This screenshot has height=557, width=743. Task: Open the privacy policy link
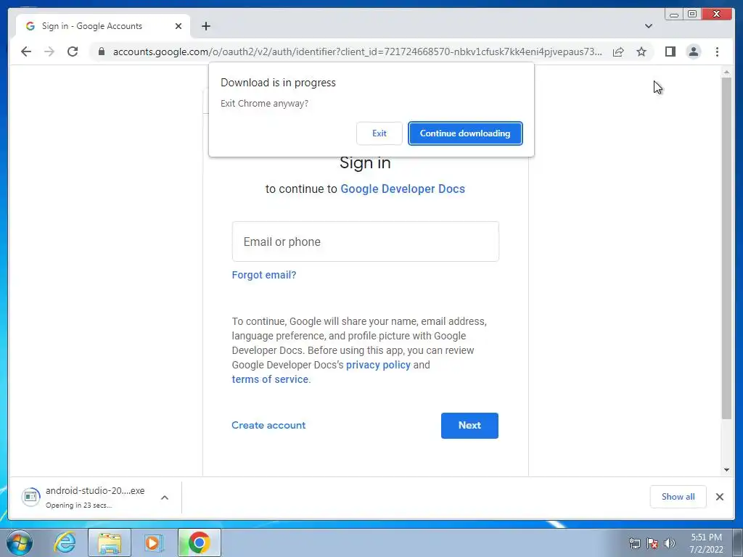(x=378, y=365)
